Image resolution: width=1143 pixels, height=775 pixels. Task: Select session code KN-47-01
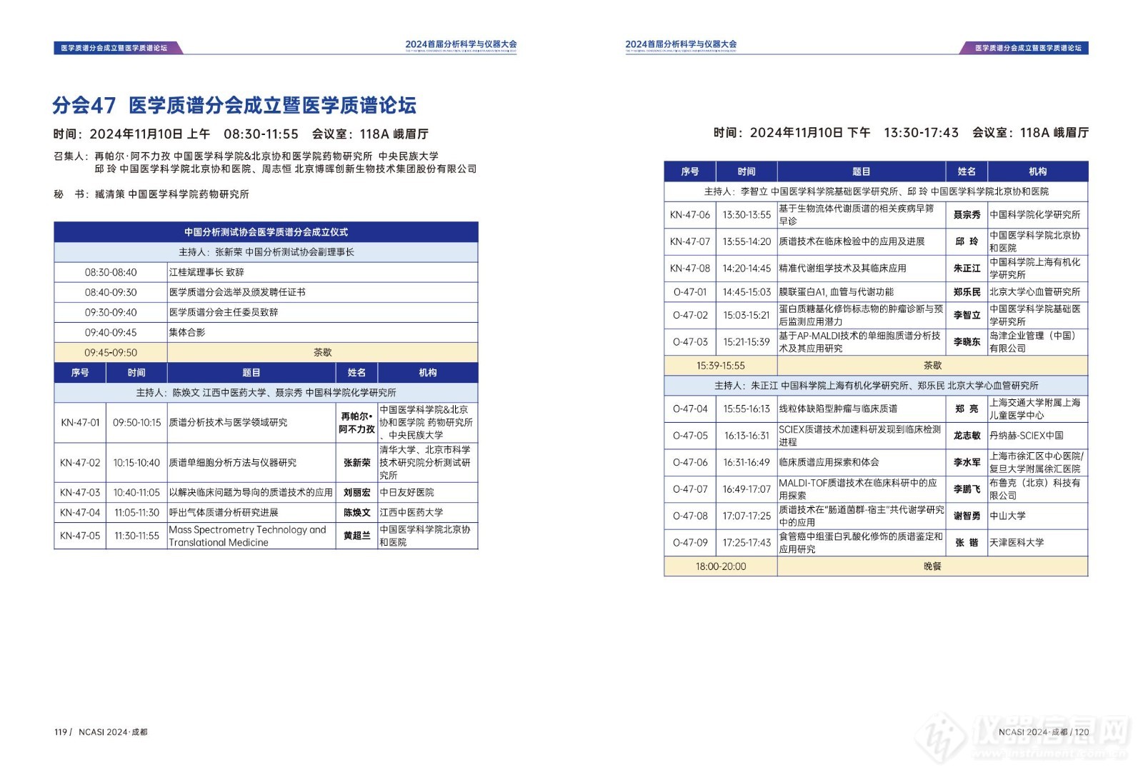tap(80, 422)
